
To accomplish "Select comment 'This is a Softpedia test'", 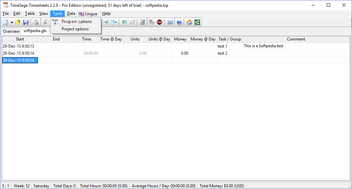I will 296,46.
